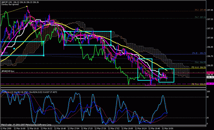This screenshot has height=130, width=214.
Task: Click the stochastic 0 level label
Action: (207, 124)
